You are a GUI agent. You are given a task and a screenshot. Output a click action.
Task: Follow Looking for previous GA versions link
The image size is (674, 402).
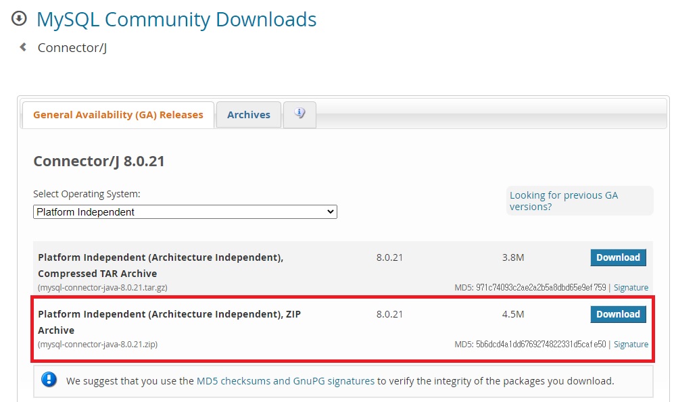[x=564, y=201]
